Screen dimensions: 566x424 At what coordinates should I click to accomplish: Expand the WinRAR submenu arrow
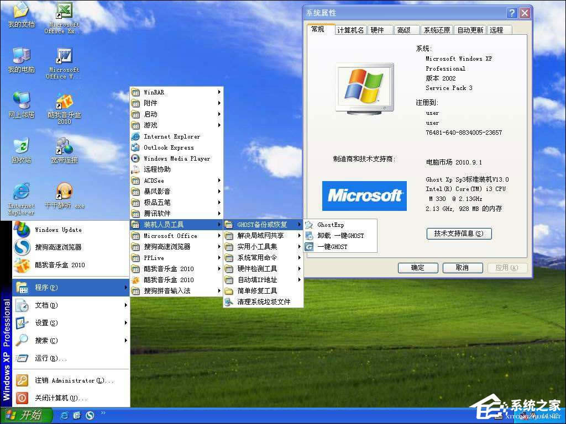[219, 92]
